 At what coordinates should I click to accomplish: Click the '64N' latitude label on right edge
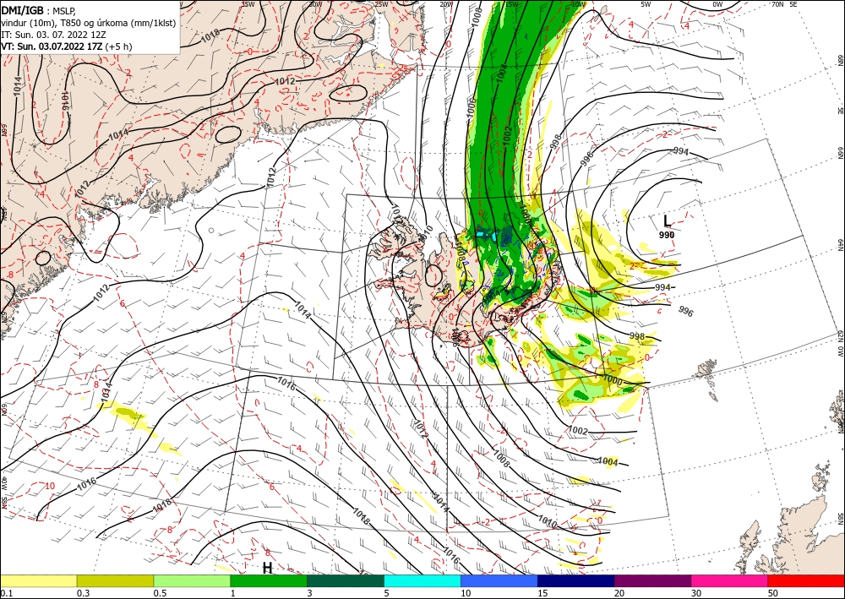(840, 245)
